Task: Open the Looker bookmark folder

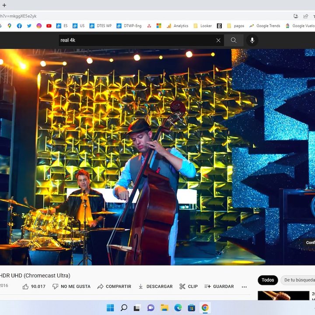Action: (x=203, y=26)
